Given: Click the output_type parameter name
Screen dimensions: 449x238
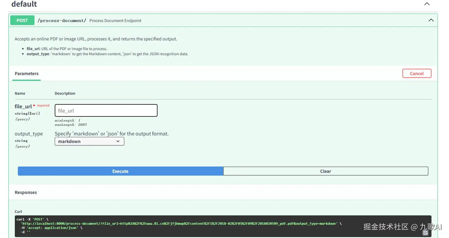Looking at the screenshot, I should (29, 134).
